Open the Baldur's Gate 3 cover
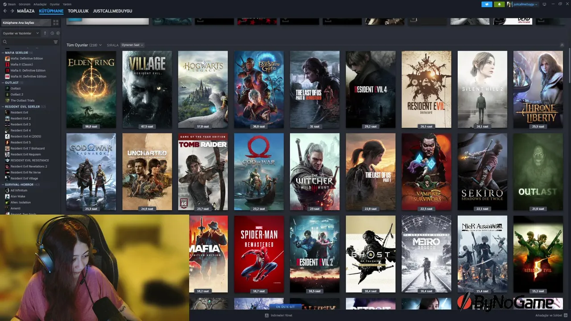Viewport: 571px width, 321px height. pos(259,89)
